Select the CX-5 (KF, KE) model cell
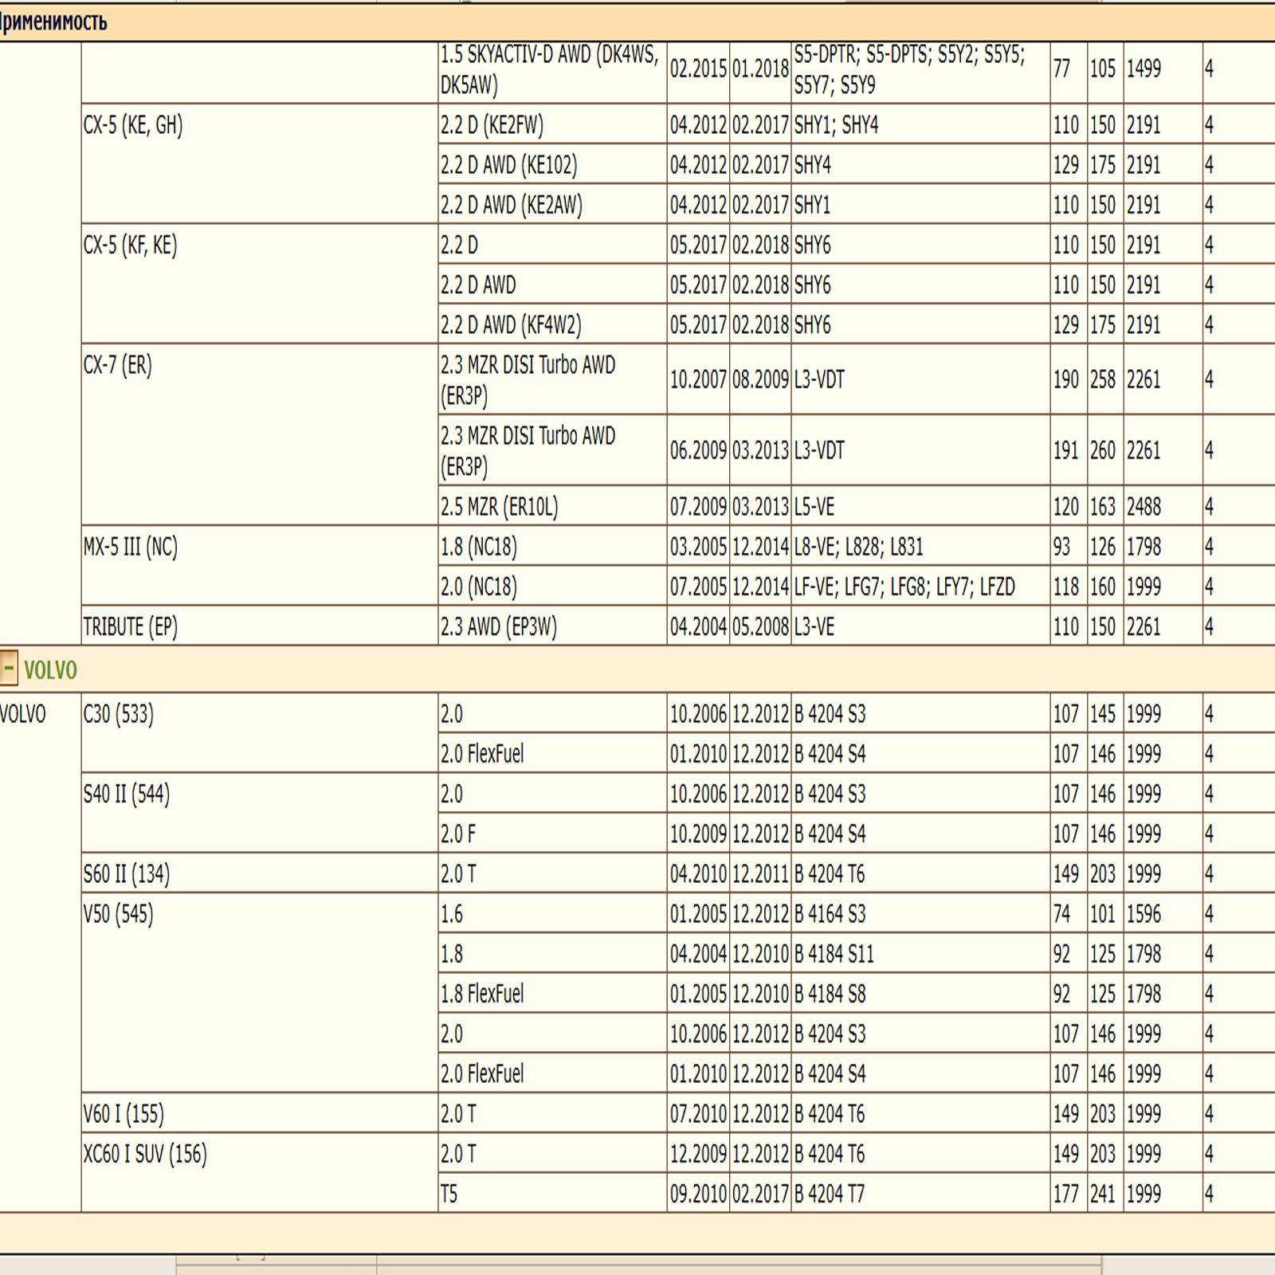1275x1275 pixels. (x=130, y=245)
